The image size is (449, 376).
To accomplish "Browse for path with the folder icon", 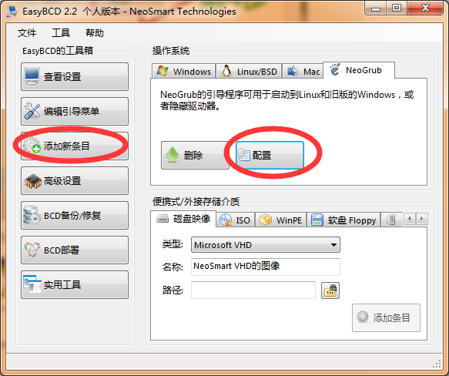I will [330, 290].
